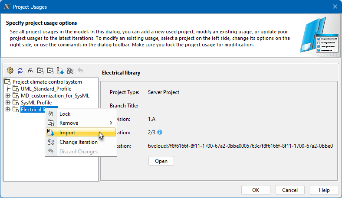
Task: Expand the MD_customization_for_SysML tree node
Action: click(x=7, y=96)
